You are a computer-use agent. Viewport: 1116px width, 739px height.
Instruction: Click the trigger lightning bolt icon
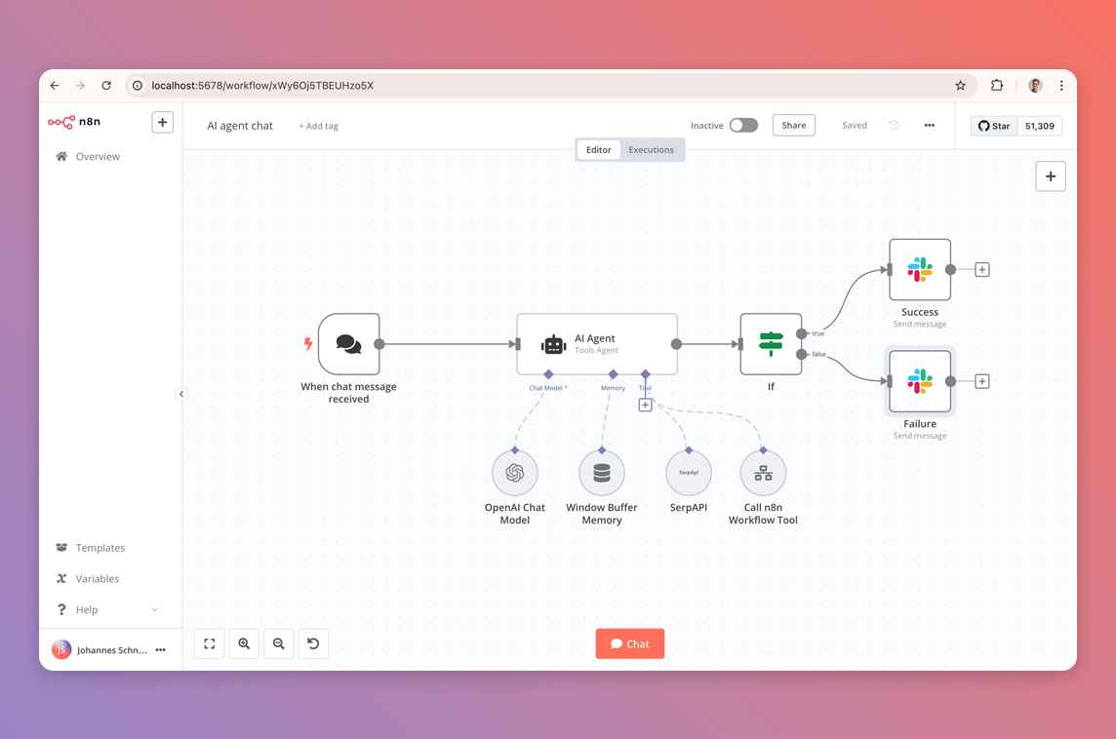click(308, 344)
